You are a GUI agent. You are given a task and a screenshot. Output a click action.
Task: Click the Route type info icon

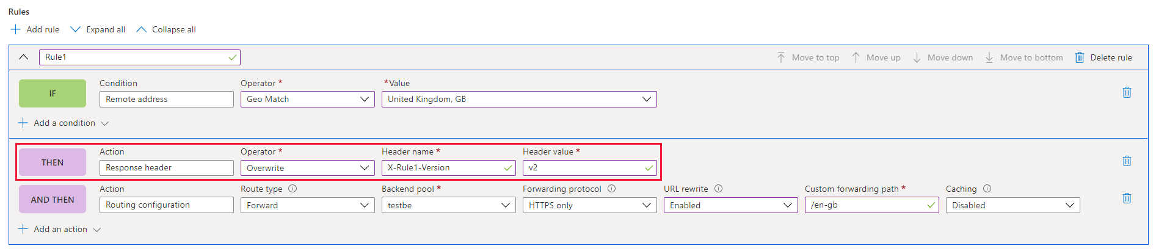[293, 189]
